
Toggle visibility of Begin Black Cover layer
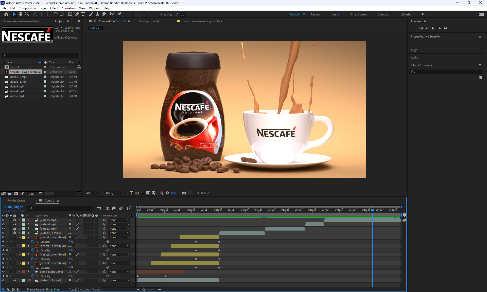3,272
